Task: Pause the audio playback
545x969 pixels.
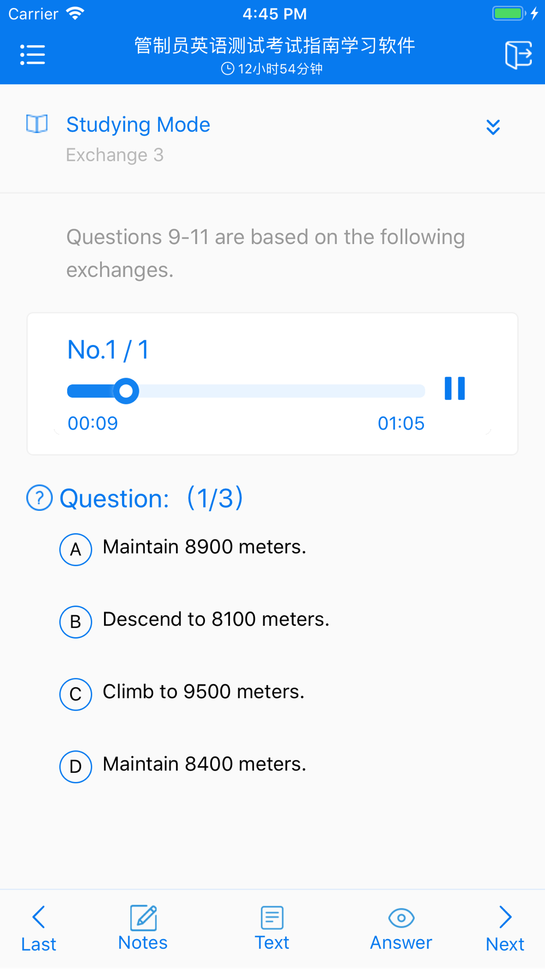Action: click(x=455, y=389)
